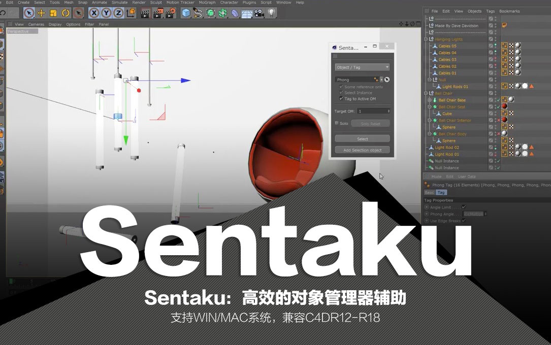Click the red material swatch on Ball Chair Seat

pyautogui.click(x=505, y=107)
